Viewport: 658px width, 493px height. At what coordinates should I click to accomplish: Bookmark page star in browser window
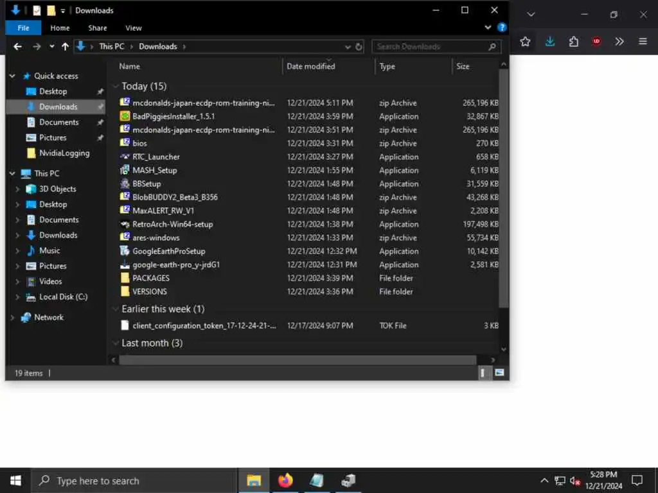(x=525, y=42)
